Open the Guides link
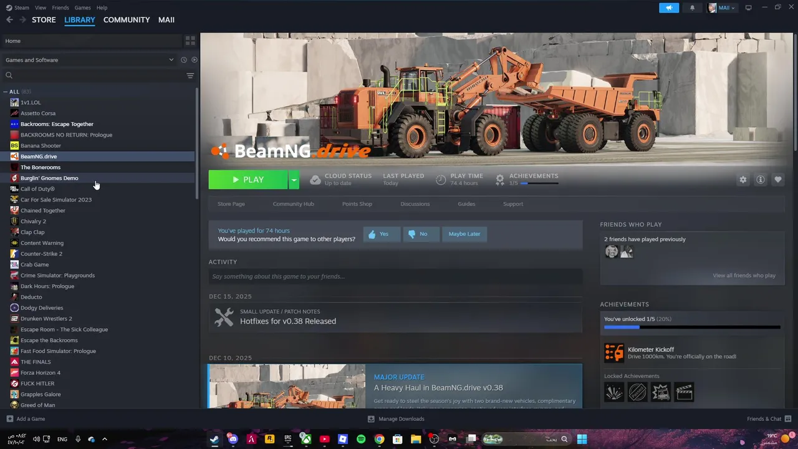 point(466,204)
